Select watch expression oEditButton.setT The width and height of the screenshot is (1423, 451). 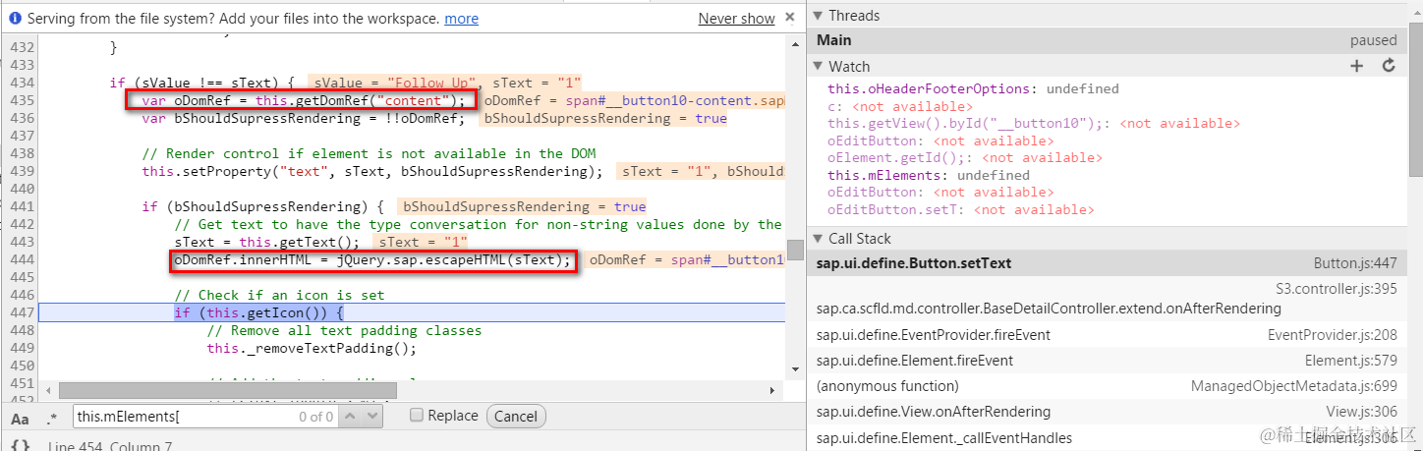coord(960,210)
